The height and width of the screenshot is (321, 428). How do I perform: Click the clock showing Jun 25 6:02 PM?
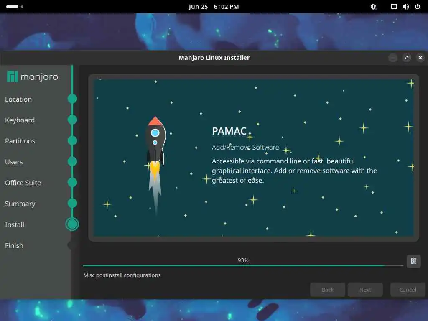[214, 7]
